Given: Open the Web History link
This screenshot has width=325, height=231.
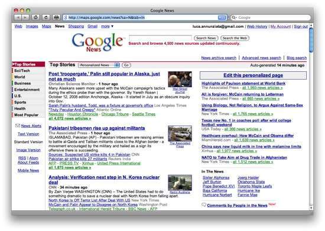Looking at the screenshot, I should tap(257, 27).
